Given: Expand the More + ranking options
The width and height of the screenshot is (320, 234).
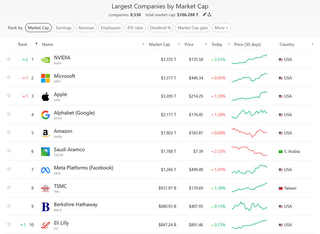Looking at the screenshot, I should pos(222,28).
